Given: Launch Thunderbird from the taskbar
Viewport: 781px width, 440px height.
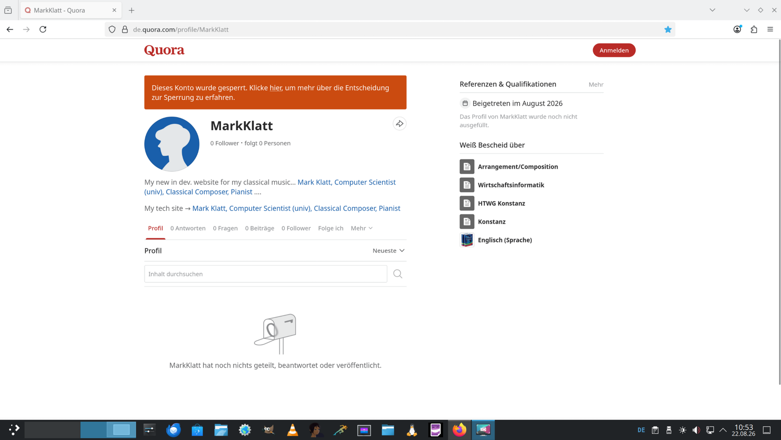Looking at the screenshot, I should point(174,430).
